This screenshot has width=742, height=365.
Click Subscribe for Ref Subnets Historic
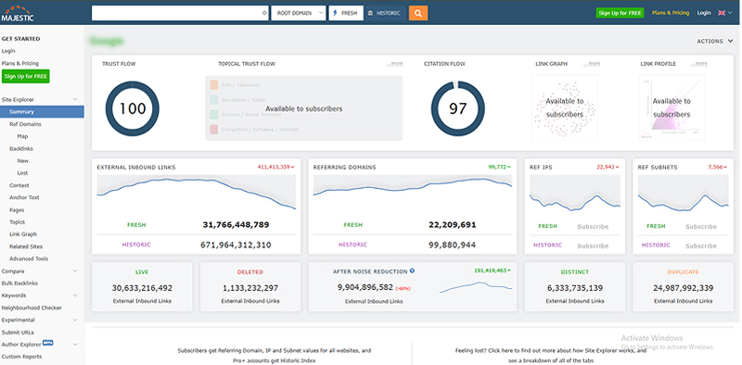701,245
